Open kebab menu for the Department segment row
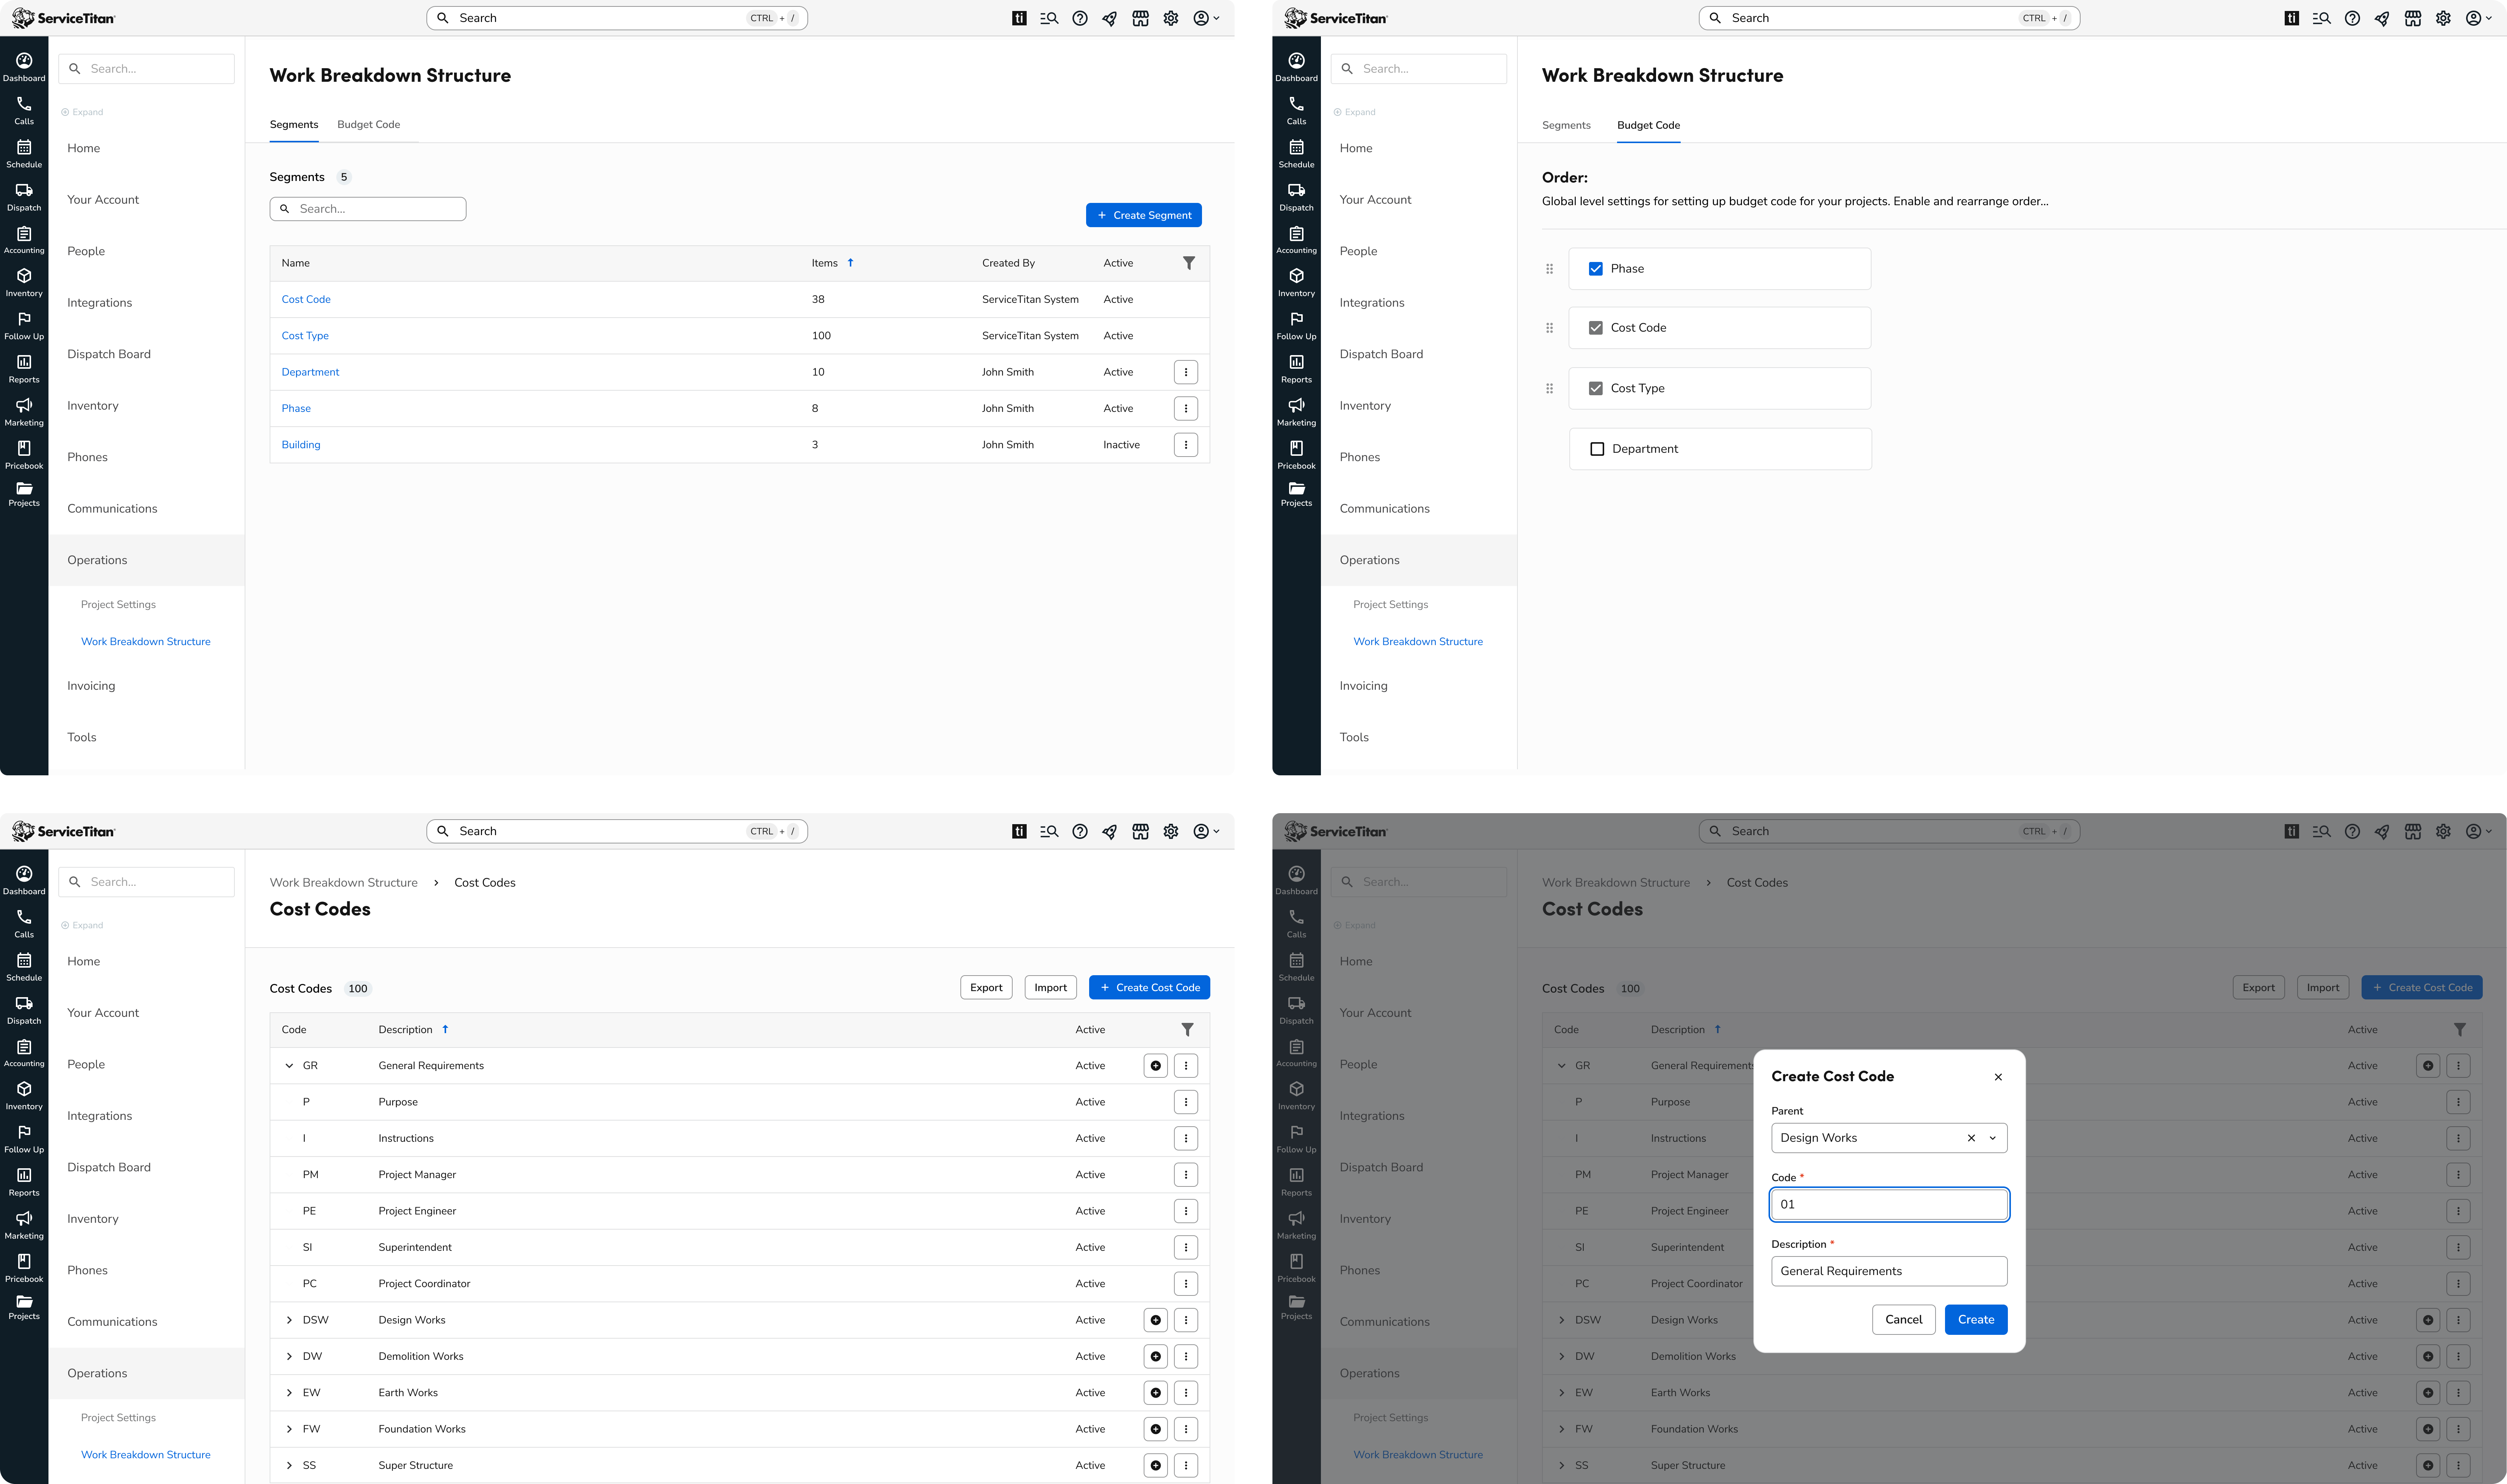This screenshot has width=2507, height=1484. click(x=1185, y=372)
